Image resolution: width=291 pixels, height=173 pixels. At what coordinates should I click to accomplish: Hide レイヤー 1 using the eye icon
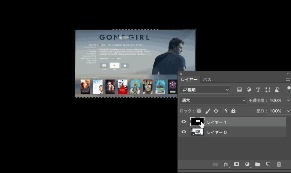184,122
